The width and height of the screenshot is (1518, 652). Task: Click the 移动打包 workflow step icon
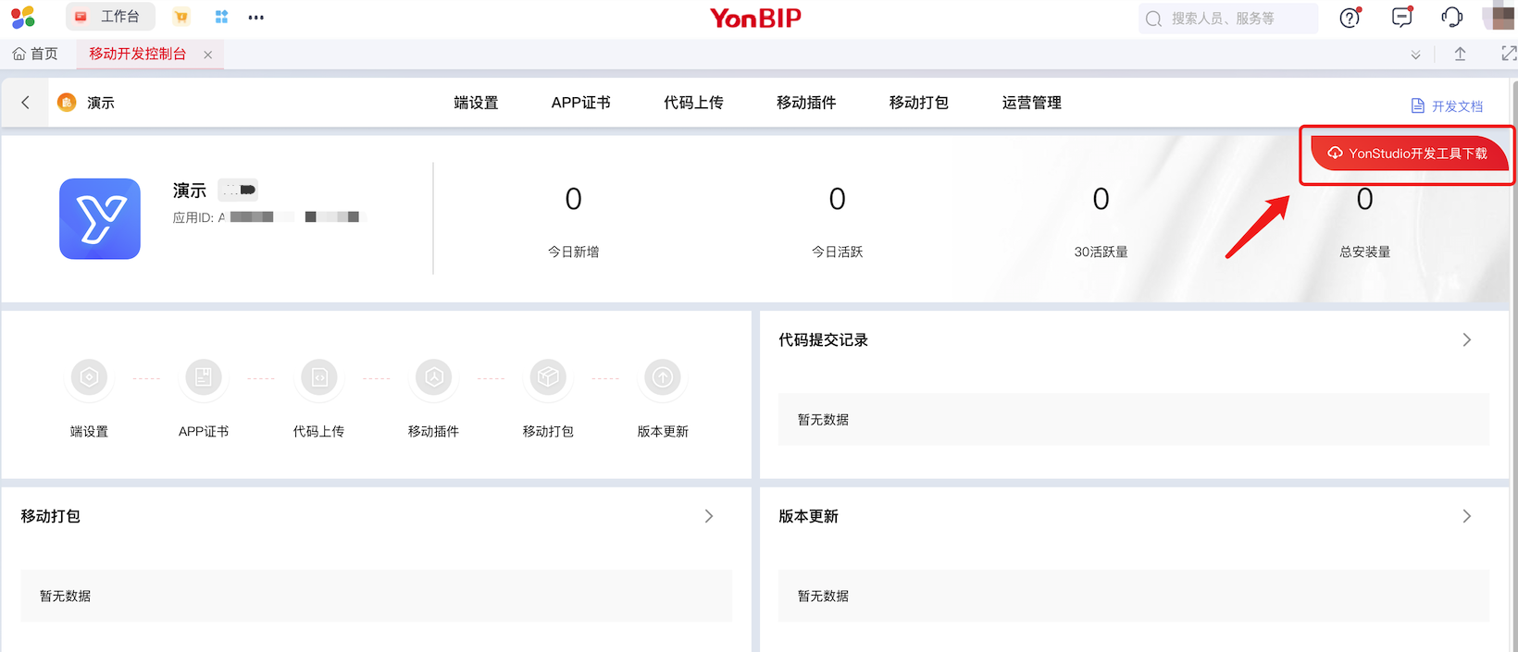[x=548, y=377]
